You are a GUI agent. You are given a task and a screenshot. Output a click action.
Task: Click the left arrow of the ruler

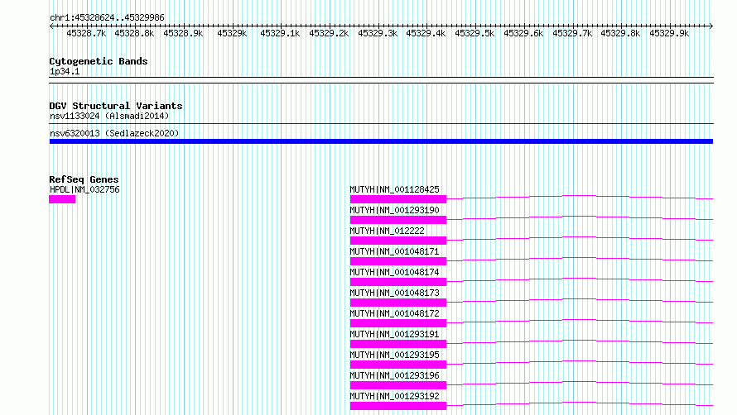point(51,26)
